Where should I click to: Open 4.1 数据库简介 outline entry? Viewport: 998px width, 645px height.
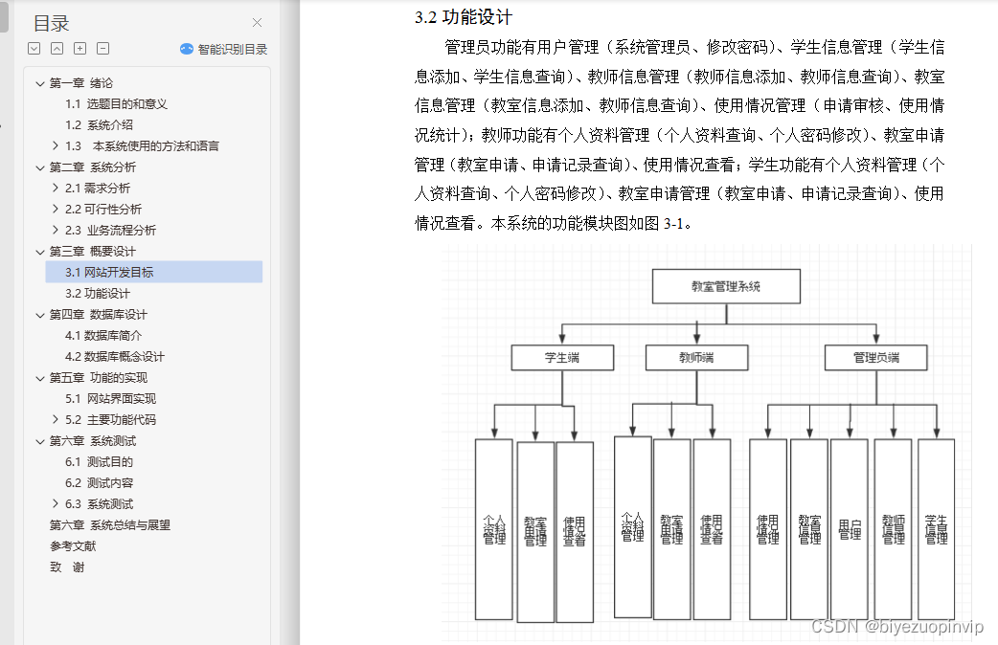point(103,335)
